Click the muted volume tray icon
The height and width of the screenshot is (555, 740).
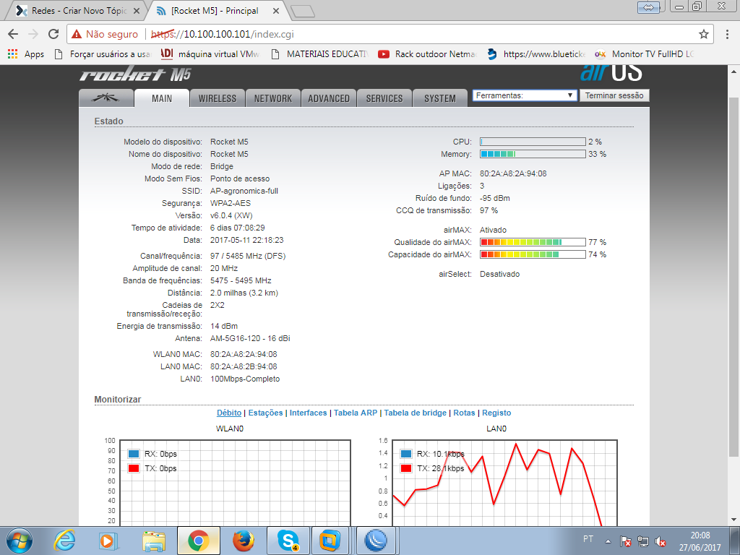[661, 541]
